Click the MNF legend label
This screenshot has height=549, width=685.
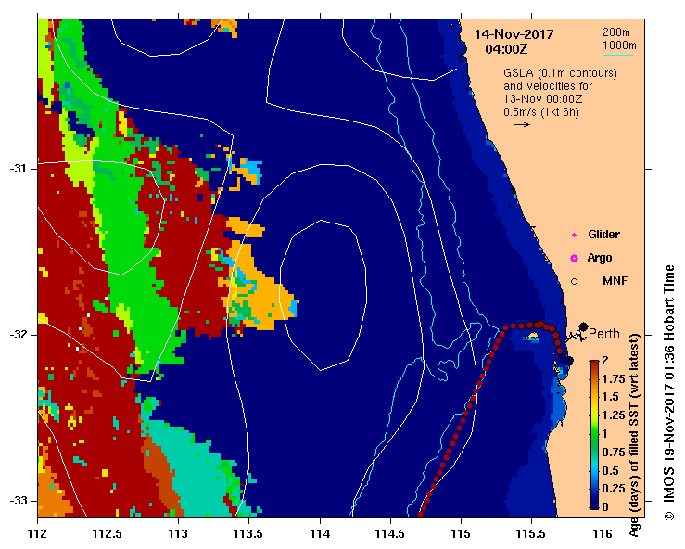click(x=615, y=281)
